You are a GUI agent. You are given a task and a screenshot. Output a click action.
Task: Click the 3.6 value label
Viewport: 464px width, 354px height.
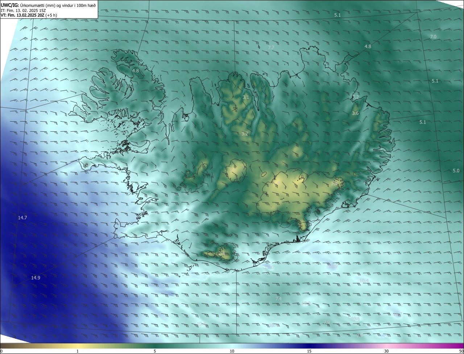pos(355,113)
